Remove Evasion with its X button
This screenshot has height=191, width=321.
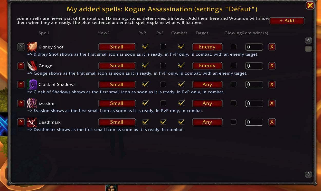[272, 103]
